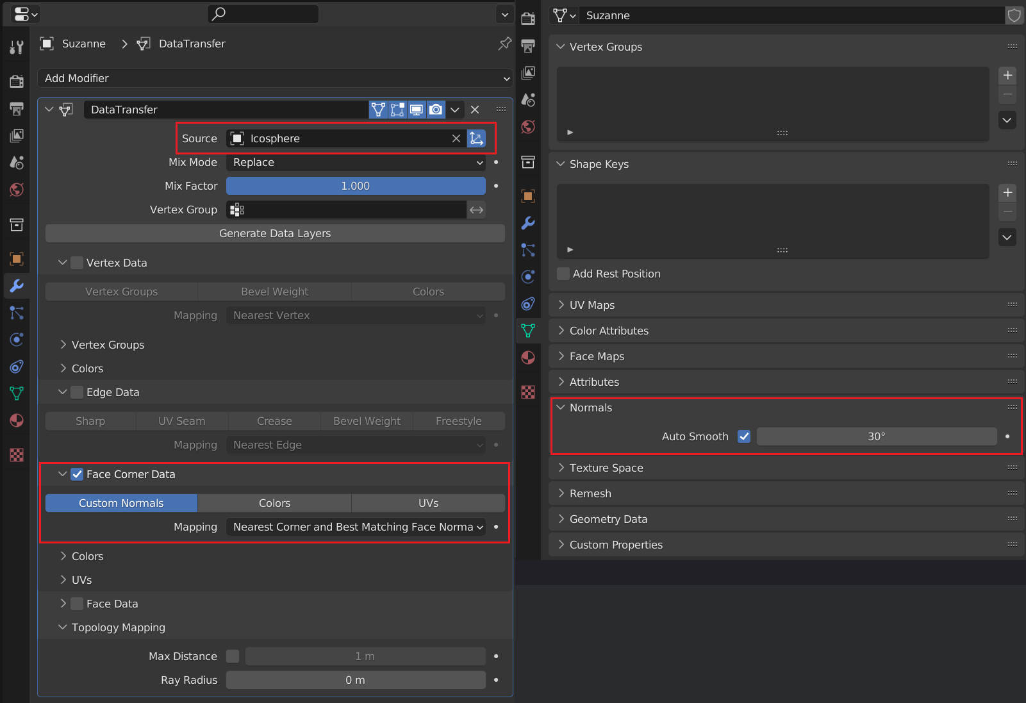Screen dimensions: 1026x703
Task: Open Tool properties tab in left sidebar
Action: (x=17, y=47)
